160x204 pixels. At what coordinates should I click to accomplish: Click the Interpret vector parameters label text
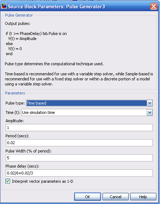[42, 181]
